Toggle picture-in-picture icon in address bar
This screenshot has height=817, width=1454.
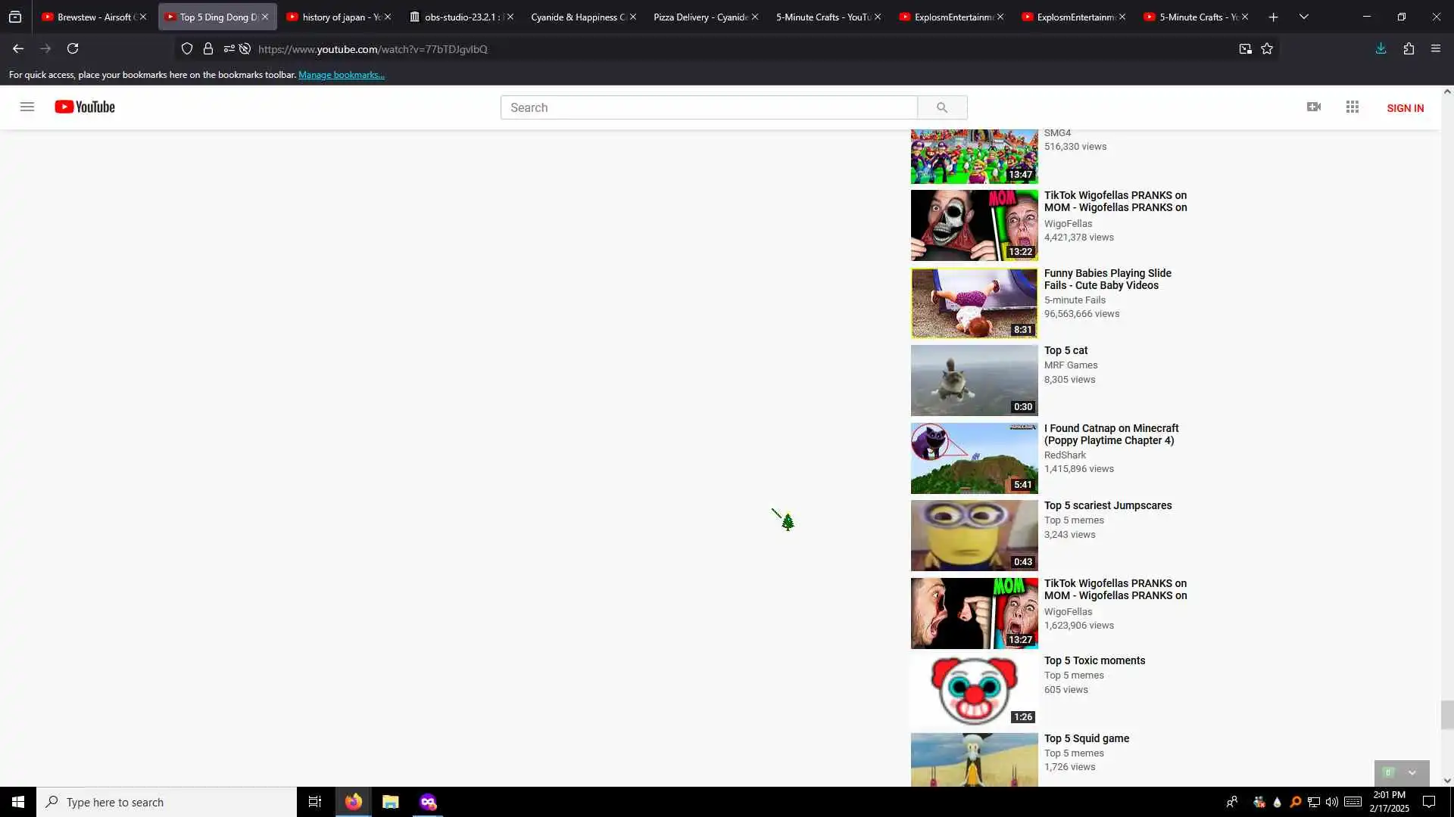[x=1245, y=49]
